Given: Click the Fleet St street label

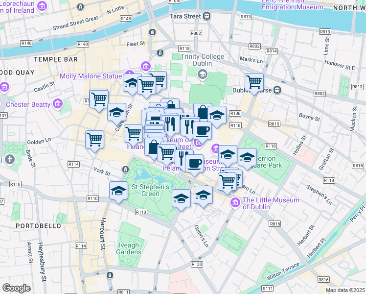Looking at the screenshot, I should (x=136, y=44).
